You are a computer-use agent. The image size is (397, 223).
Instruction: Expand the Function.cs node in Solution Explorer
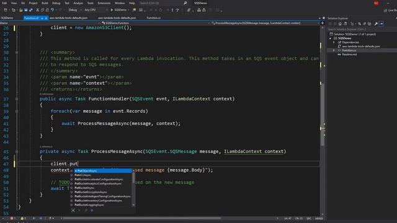coord(334,51)
